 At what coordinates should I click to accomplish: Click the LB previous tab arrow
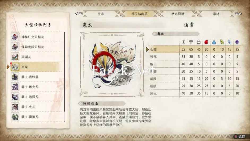[79, 14]
